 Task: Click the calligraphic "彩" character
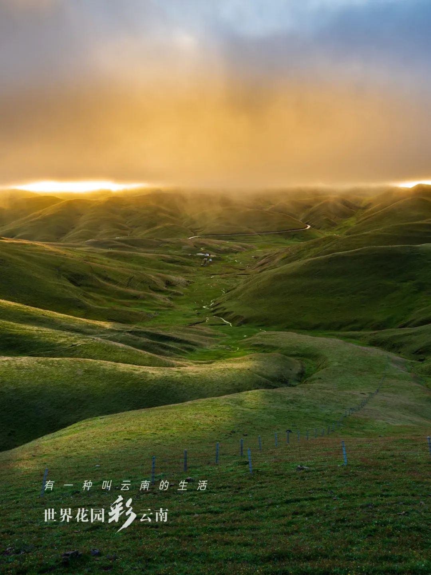(x=122, y=513)
